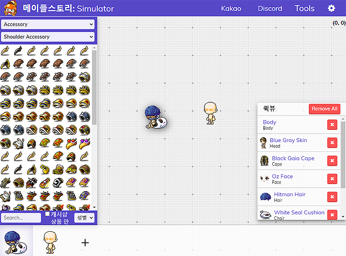Select the blue-haired character on the canvas
This screenshot has height=256, width=346.
point(156,117)
